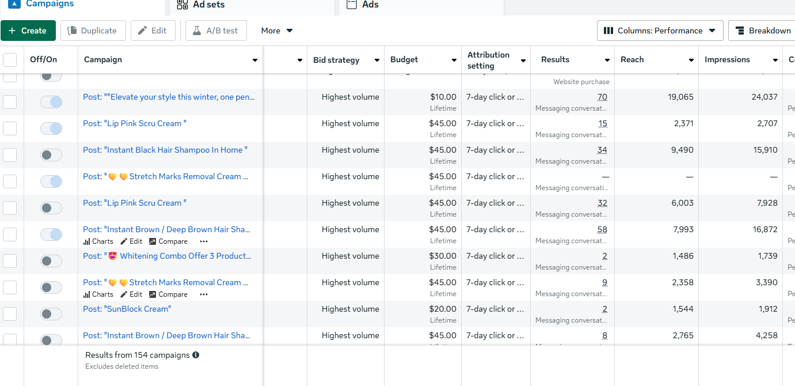Open the SunBlock Cream campaign link

click(127, 309)
